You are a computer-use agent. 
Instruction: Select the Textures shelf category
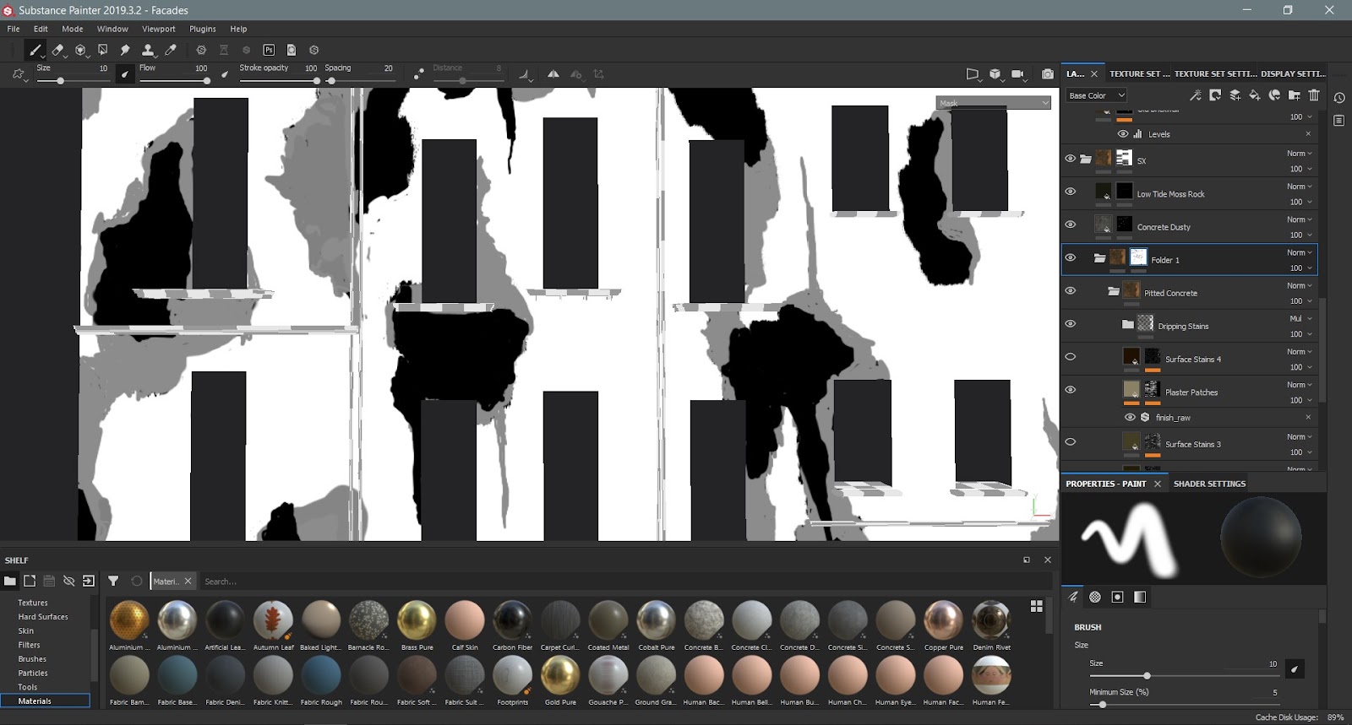(33, 603)
